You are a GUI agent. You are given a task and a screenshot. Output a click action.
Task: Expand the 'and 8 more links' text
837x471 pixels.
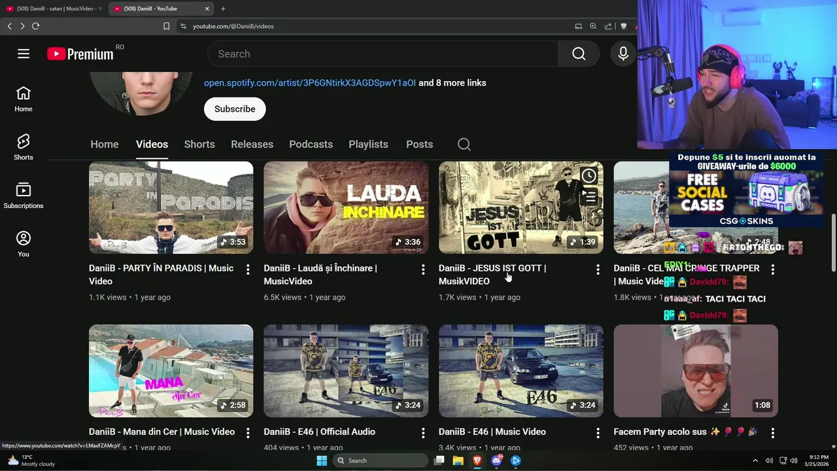coord(453,83)
